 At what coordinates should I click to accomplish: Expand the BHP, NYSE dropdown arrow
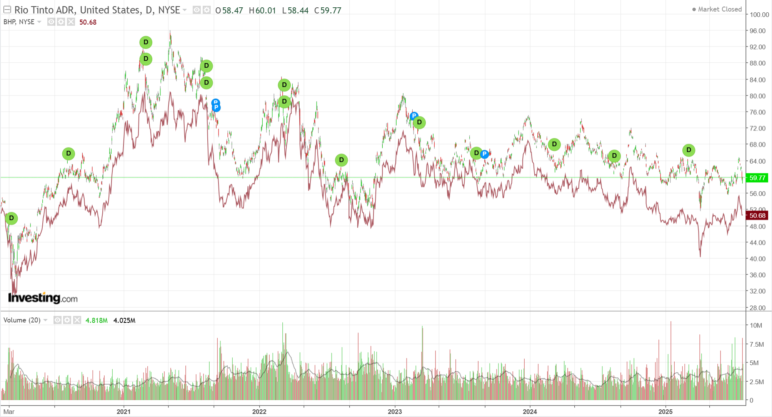[x=39, y=22]
